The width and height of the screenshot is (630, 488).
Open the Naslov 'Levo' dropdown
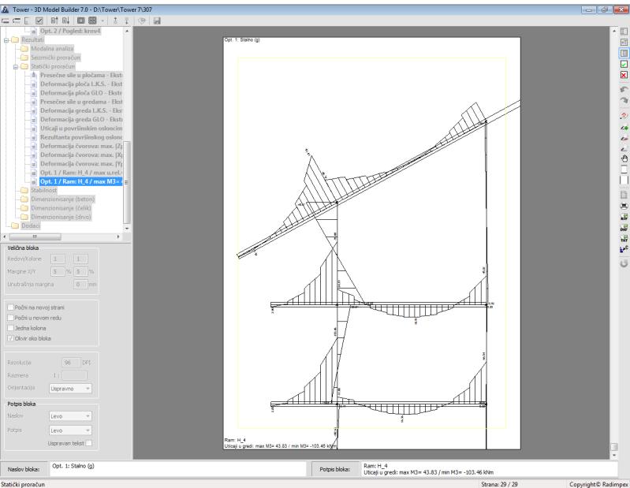pos(70,416)
